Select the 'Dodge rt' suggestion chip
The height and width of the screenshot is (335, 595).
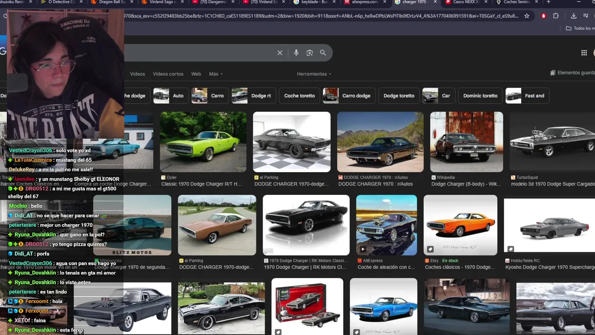click(253, 96)
